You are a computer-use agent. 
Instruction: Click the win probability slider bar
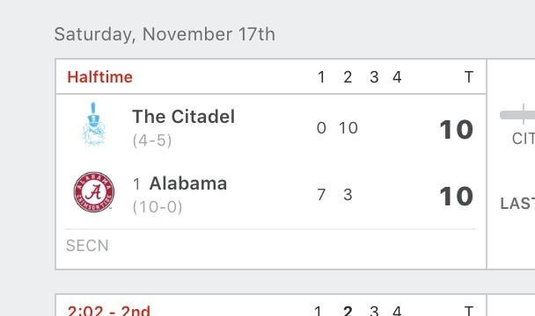517,115
